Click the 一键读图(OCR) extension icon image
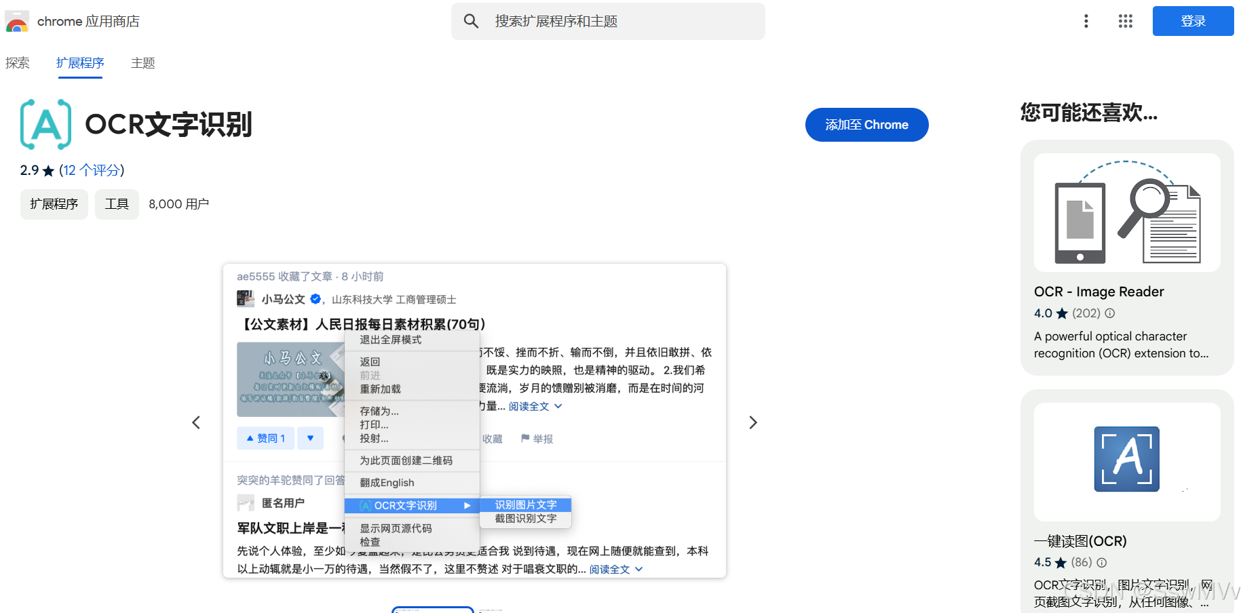 click(1127, 459)
